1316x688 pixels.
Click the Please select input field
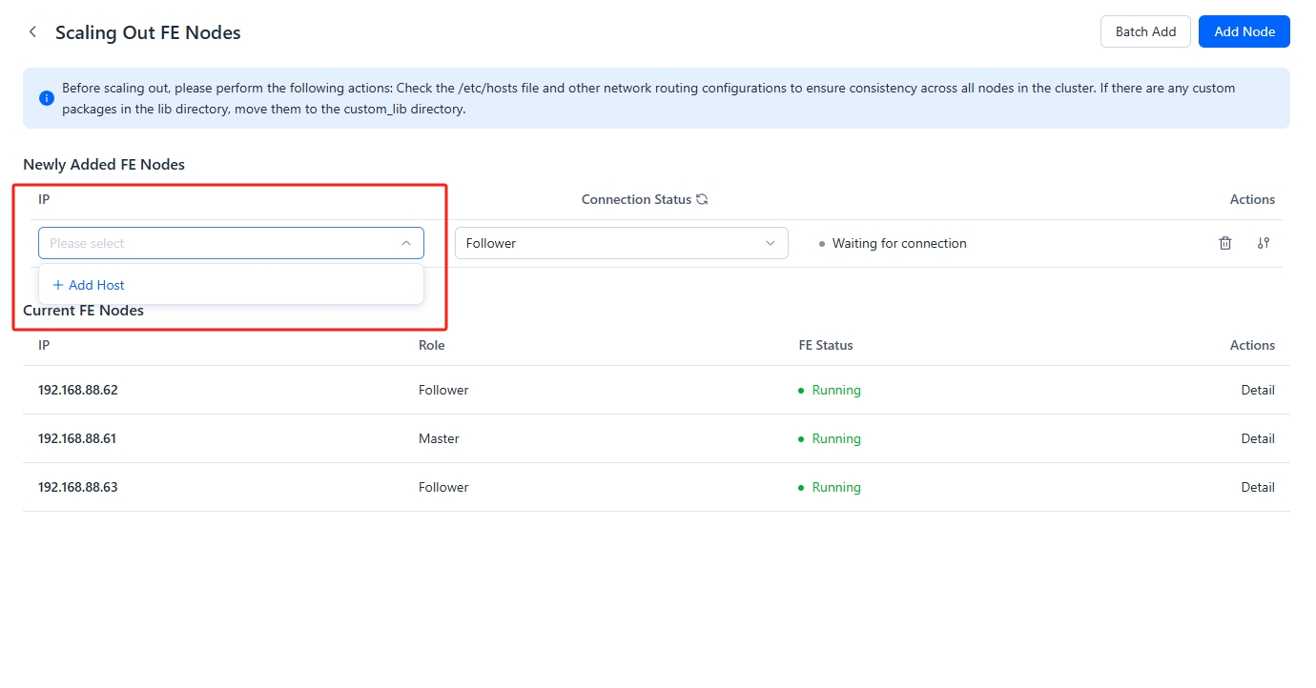(x=191, y=243)
